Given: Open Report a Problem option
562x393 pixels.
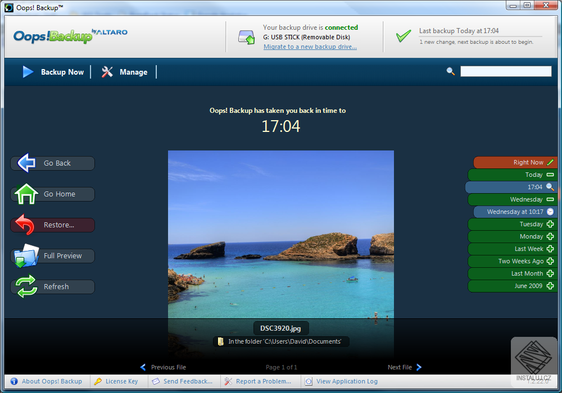Looking at the screenshot, I should coord(264,381).
